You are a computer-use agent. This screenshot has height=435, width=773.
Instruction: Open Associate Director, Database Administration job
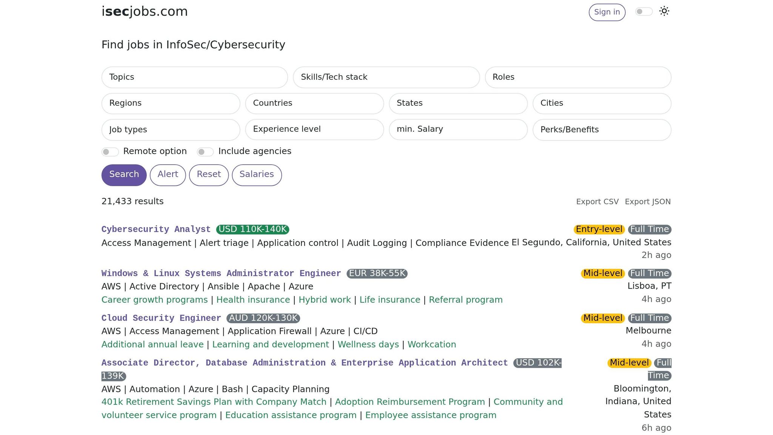point(305,362)
